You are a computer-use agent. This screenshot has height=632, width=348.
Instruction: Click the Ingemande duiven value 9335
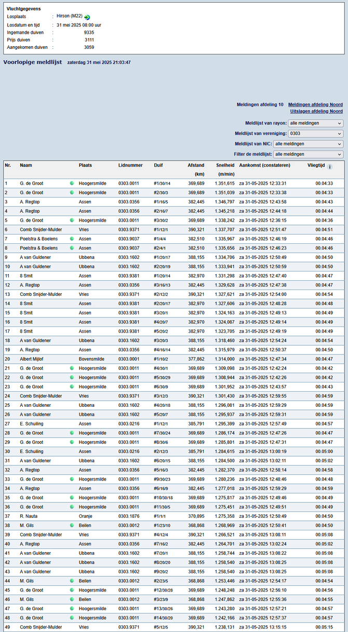point(89,32)
